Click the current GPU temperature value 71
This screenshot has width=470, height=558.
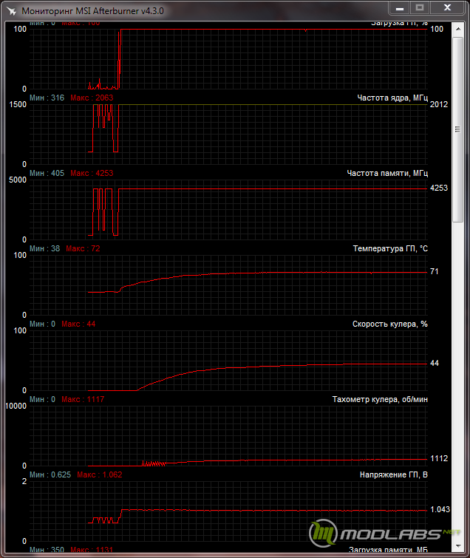tap(435, 272)
